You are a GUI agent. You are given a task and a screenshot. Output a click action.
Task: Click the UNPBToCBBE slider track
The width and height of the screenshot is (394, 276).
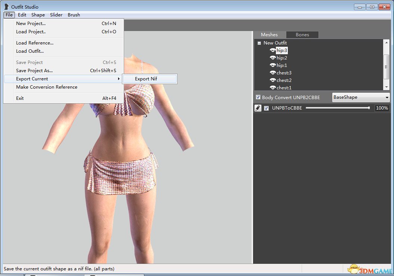337,108
